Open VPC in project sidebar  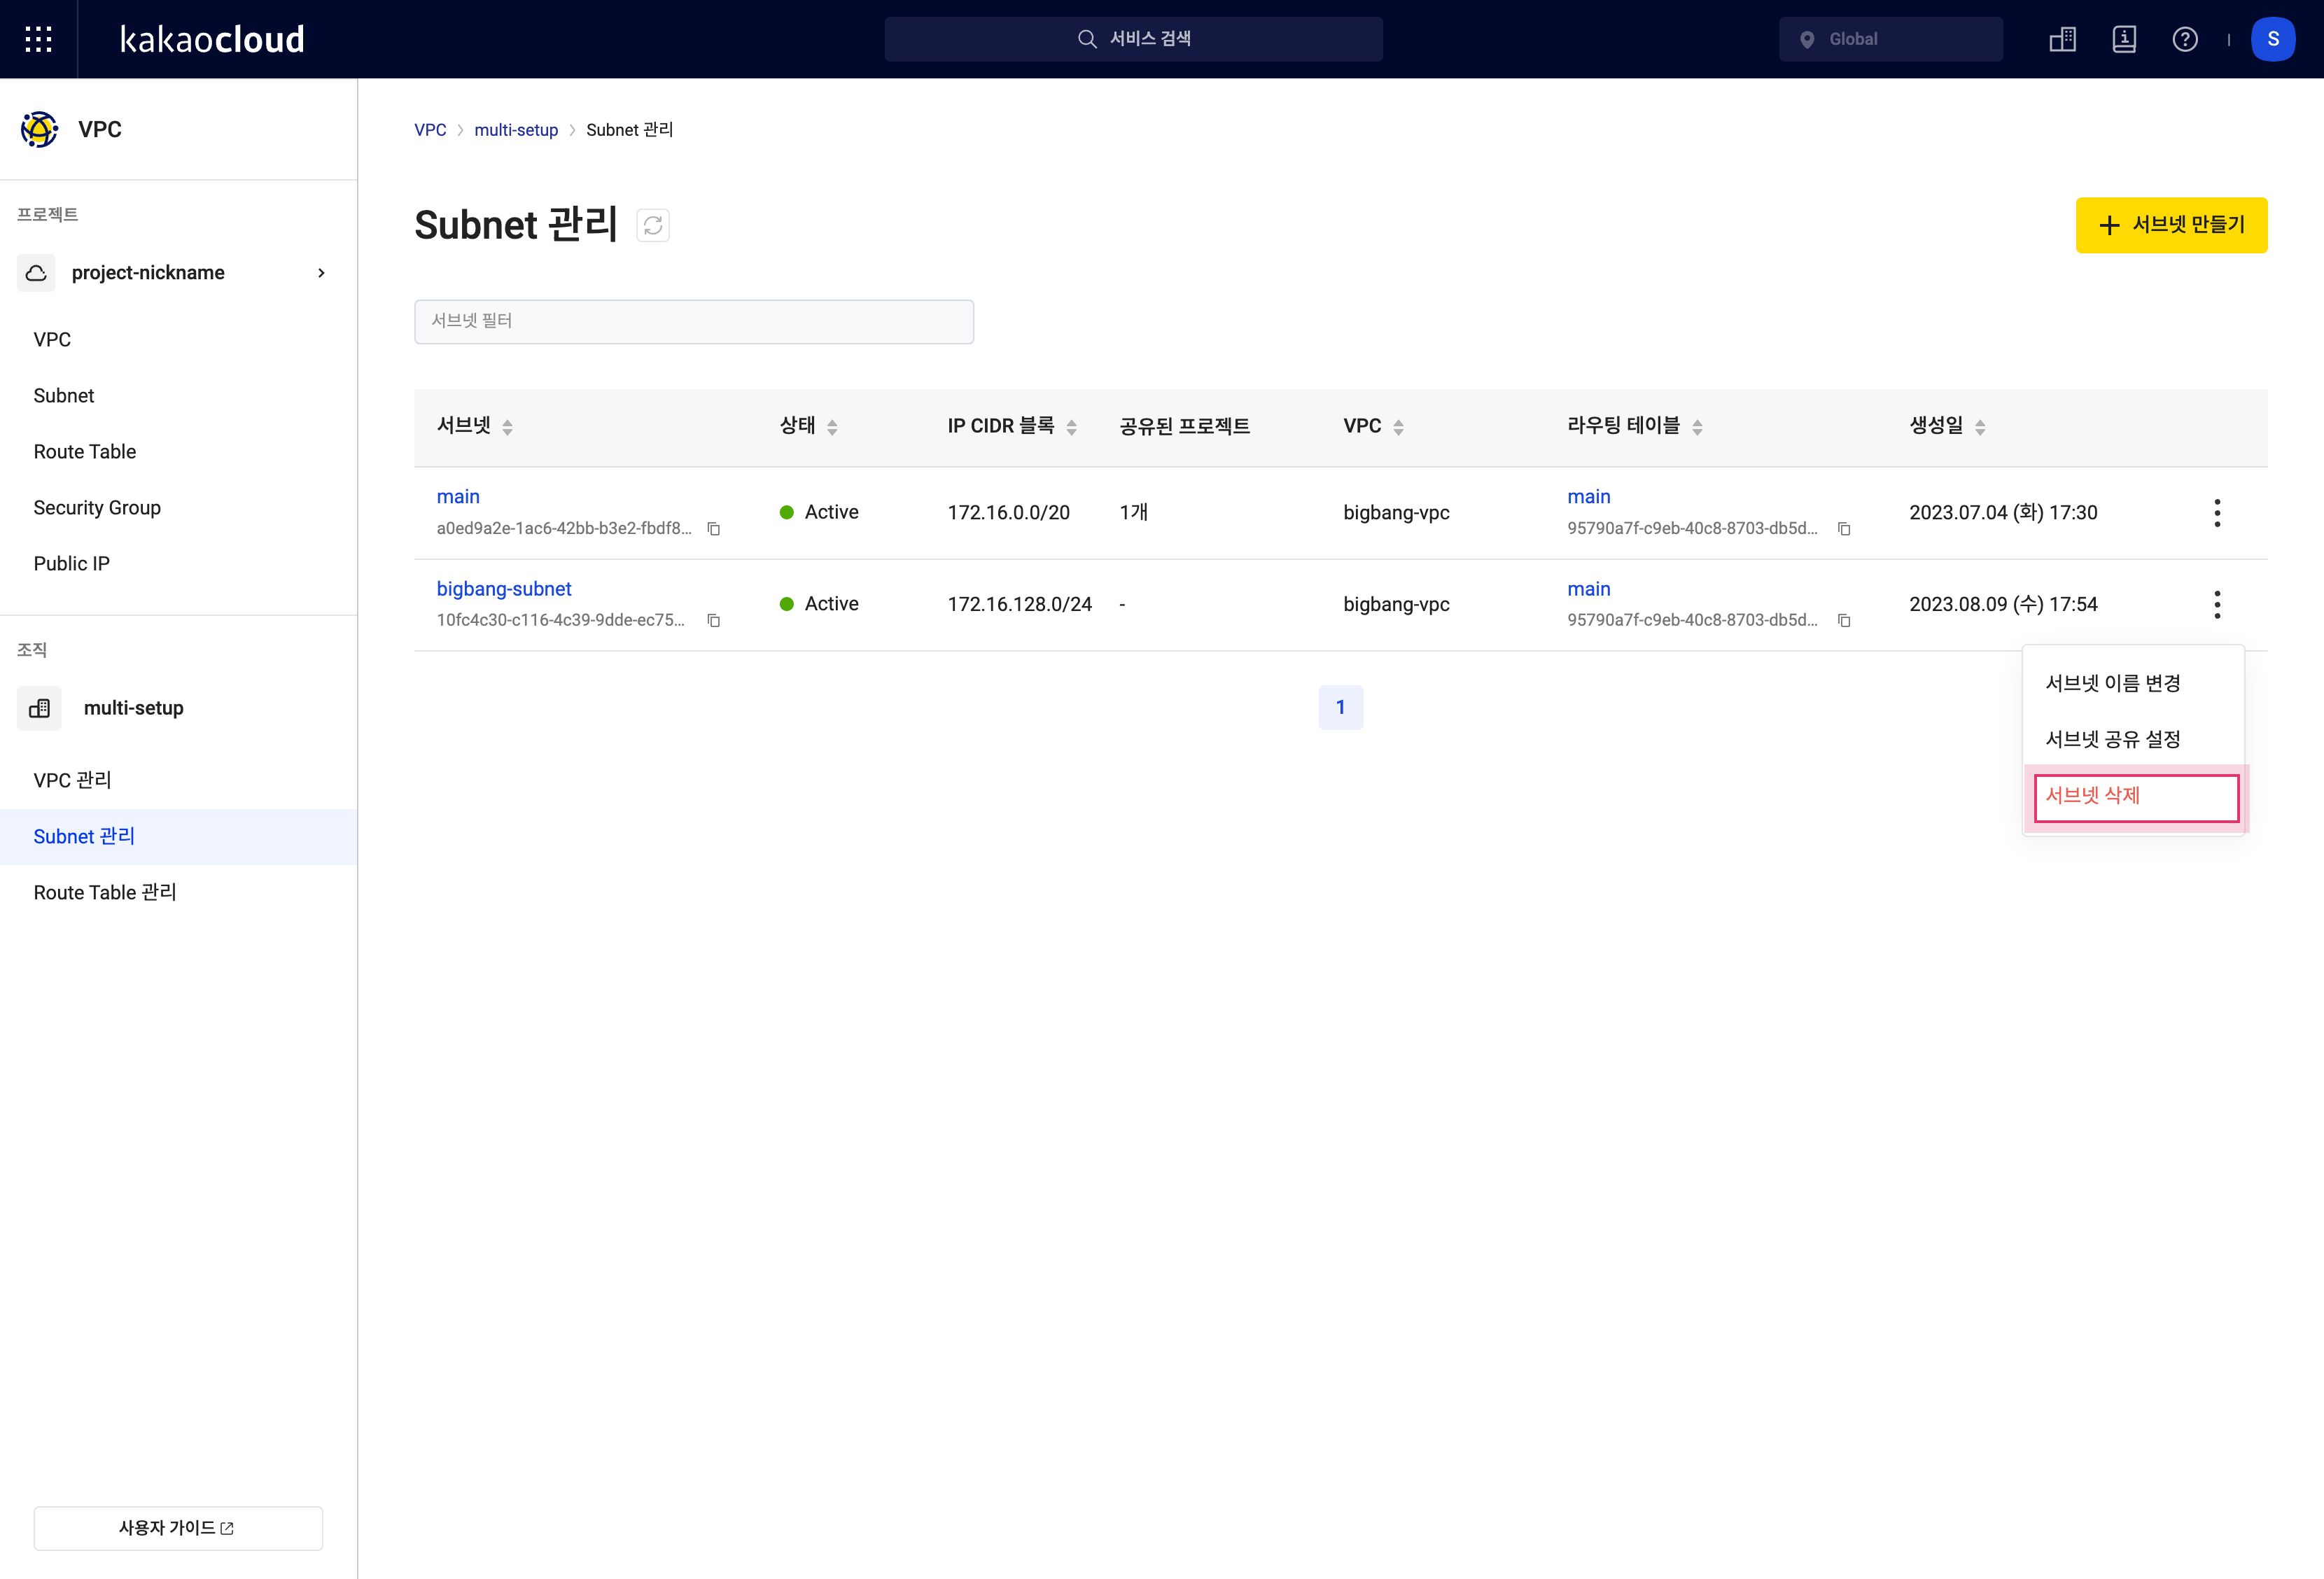[52, 340]
